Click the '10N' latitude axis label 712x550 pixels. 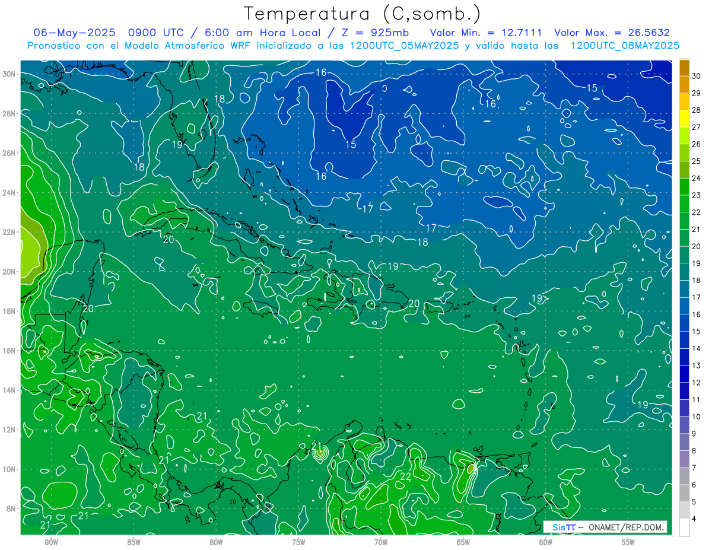[x=9, y=469]
